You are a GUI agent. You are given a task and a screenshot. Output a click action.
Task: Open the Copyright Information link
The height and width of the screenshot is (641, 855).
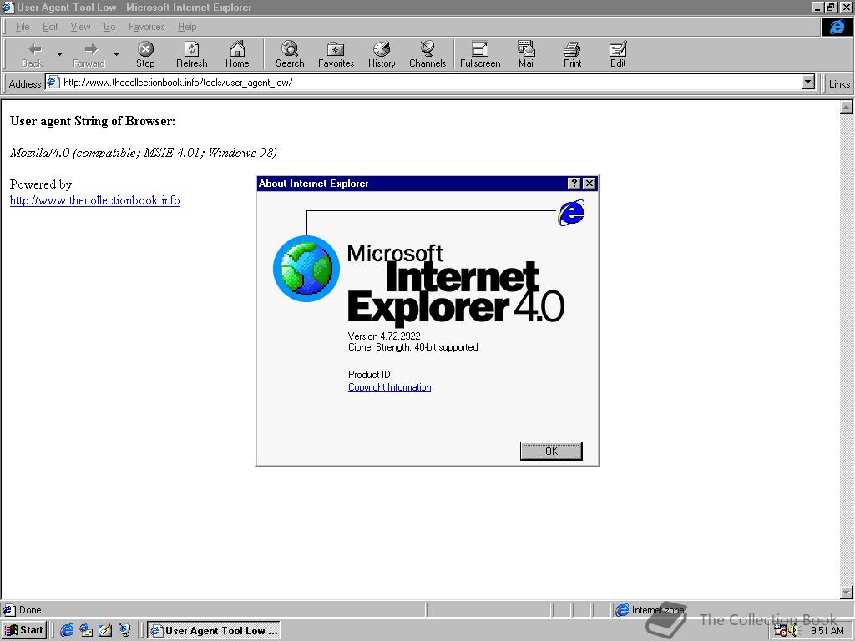click(x=389, y=387)
